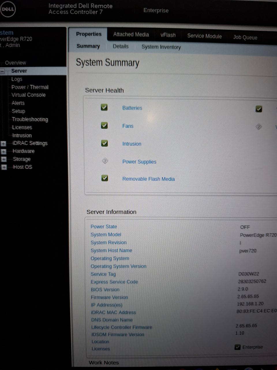Image resolution: width=277 pixels, height=370 pixels.
Task: Open the Job Queue tab
Action: pyautogui.click(x=245, y=37)
